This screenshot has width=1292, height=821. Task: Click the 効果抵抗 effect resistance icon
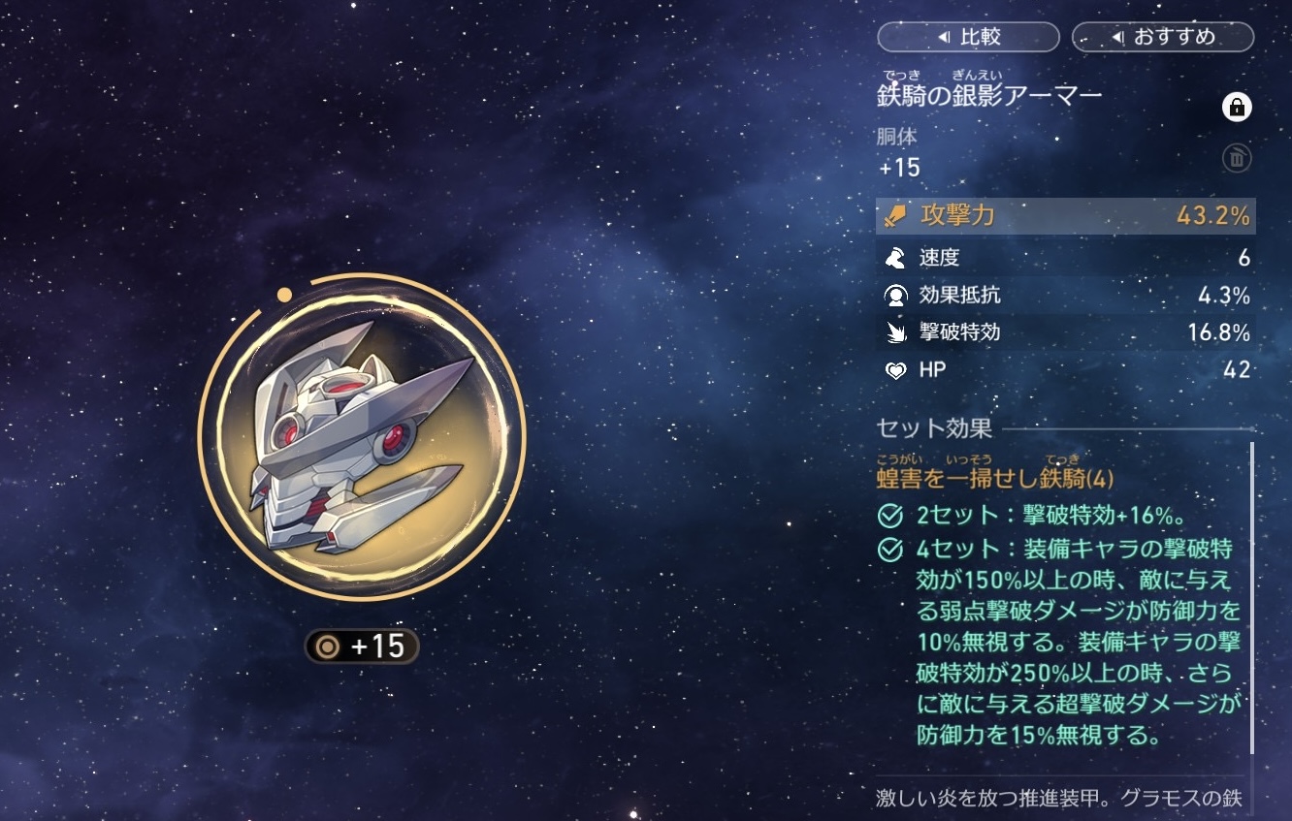pos(896,296)
